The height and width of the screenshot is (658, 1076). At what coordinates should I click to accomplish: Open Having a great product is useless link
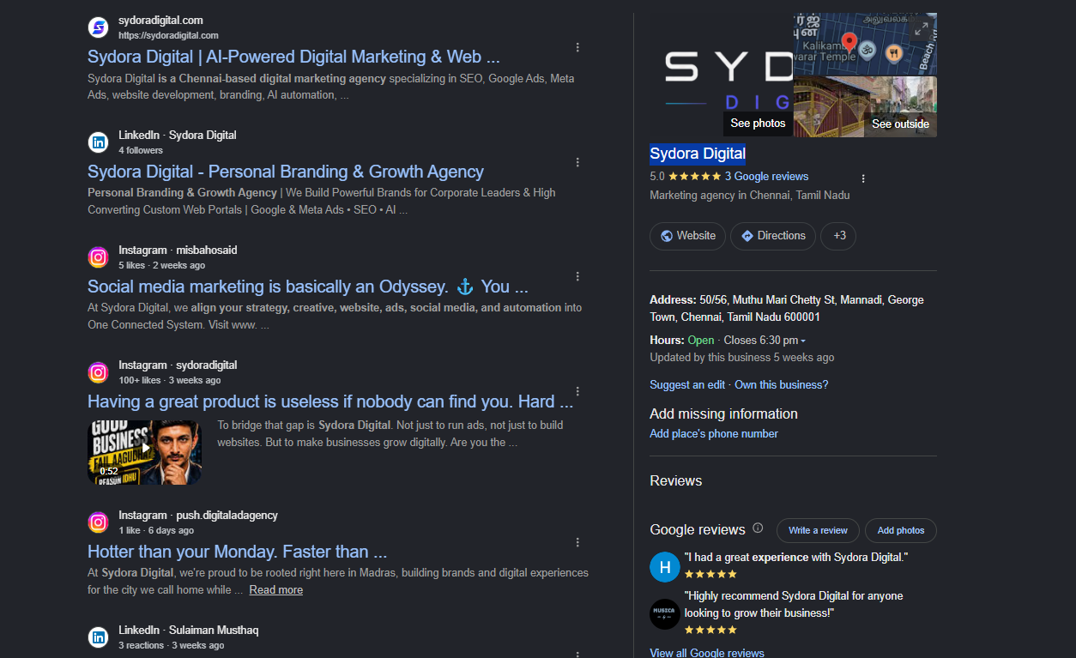pyautogui.click(x=330, y=401)
